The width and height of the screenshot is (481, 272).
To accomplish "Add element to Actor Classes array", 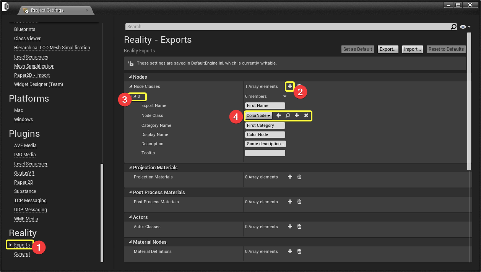I will coord(290,227).
